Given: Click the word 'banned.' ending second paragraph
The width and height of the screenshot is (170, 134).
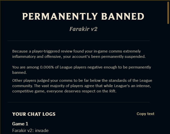Looking at the screenshot, I should (20, 72).
